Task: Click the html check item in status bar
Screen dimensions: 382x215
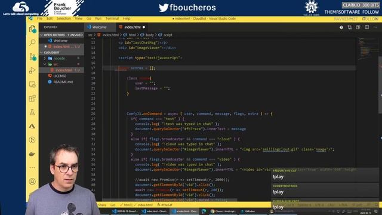Action: (x=125, y=205)
